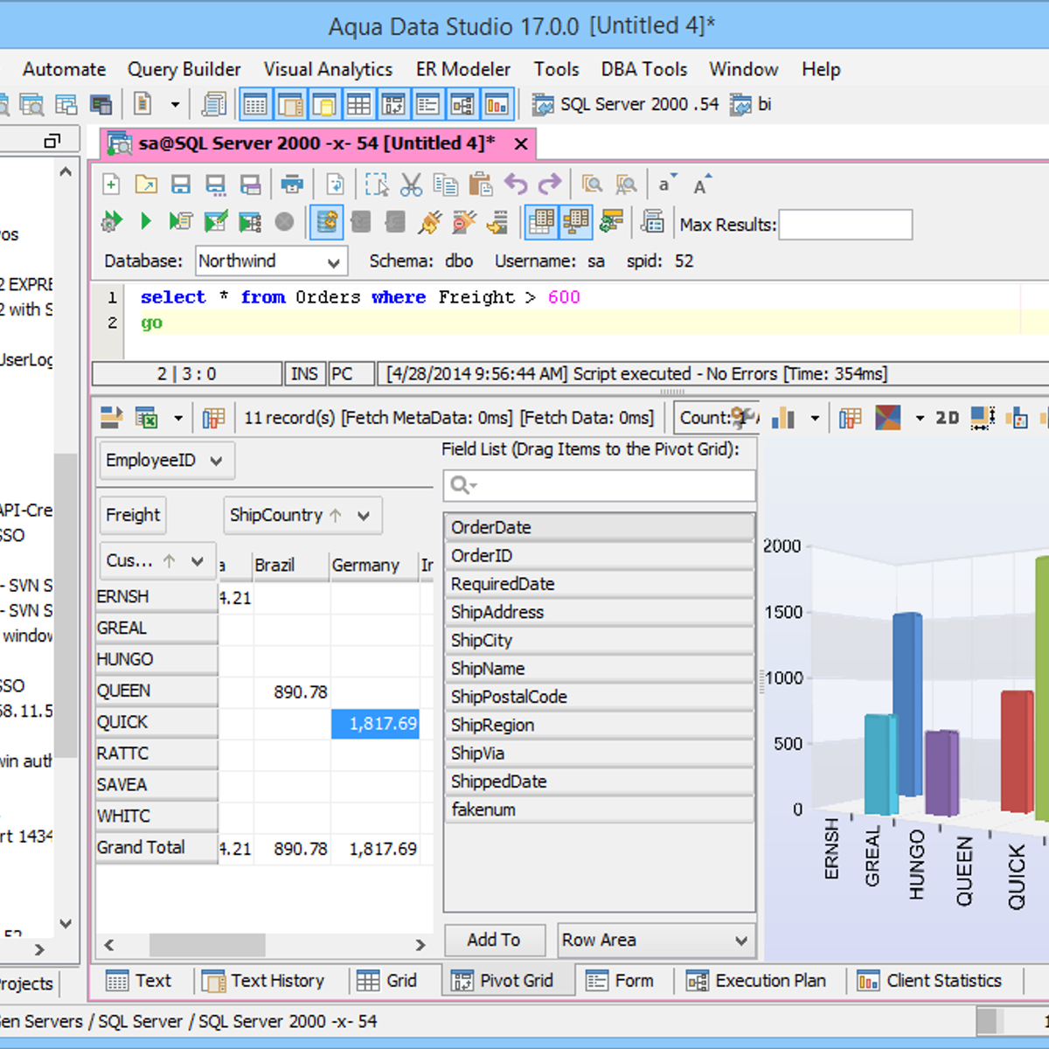The width and height of the screenshot is (1049, 1049).
Task: Click the Open file folder icon
Action: point(146,184)
